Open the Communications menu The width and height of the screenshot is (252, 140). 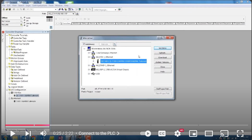coord(40,5)
